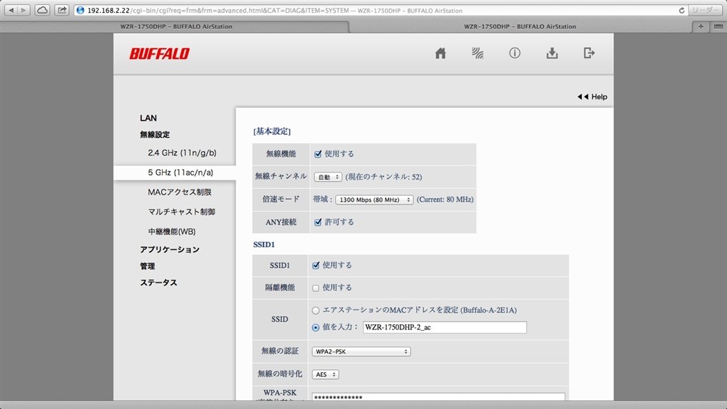Click the 現在のチャンネル: 52 text
The image size is (727, 409).
tap(383, 177)
